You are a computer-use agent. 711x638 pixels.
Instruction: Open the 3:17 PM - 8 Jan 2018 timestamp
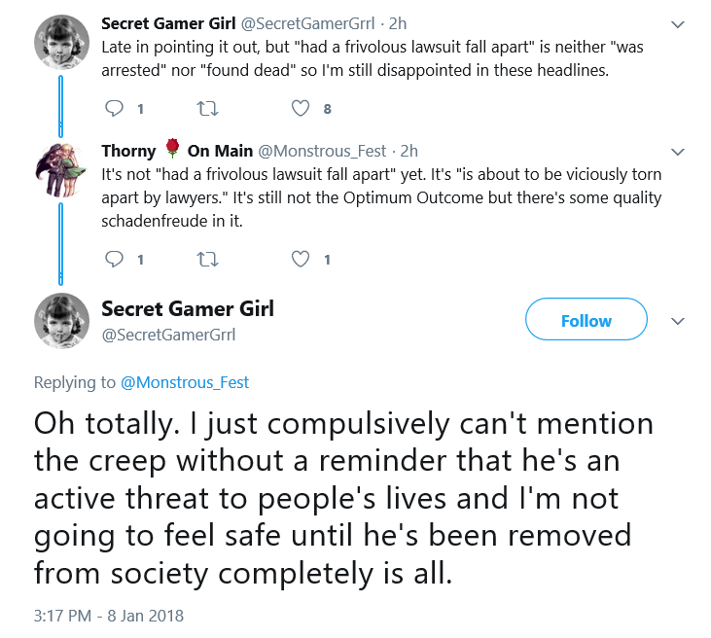click(x=109, y=616)
